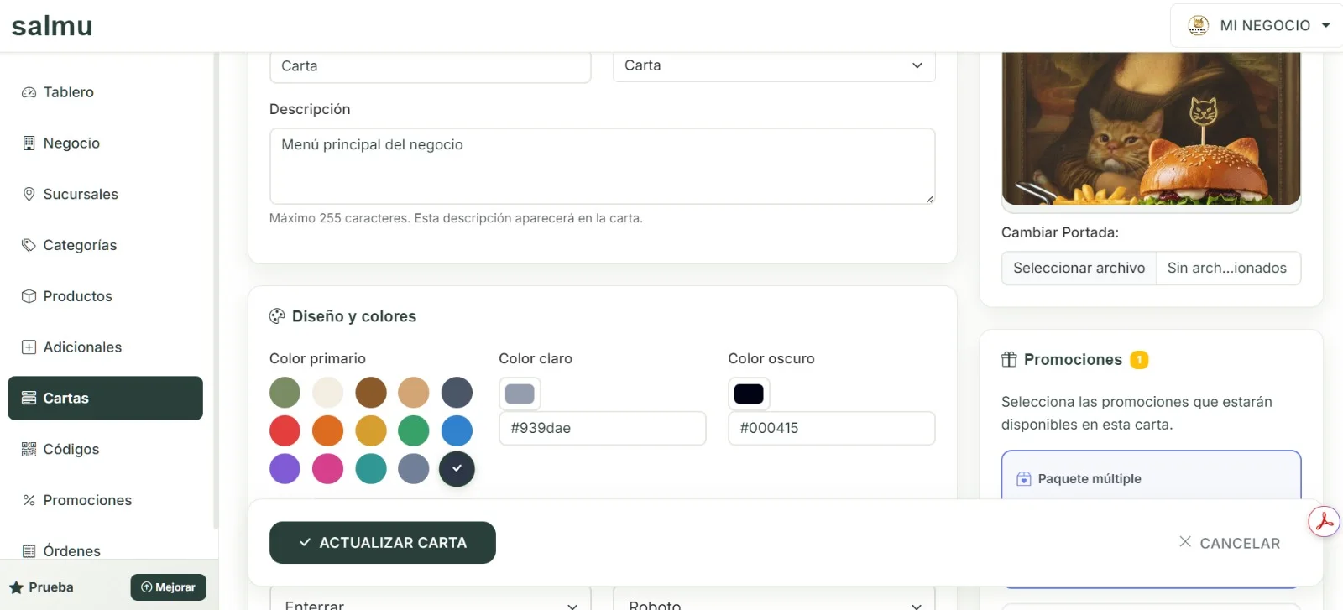Viewport: 1343px width, 610px height.
Task: Click the Negocio building icon
Action: point(29,143)
